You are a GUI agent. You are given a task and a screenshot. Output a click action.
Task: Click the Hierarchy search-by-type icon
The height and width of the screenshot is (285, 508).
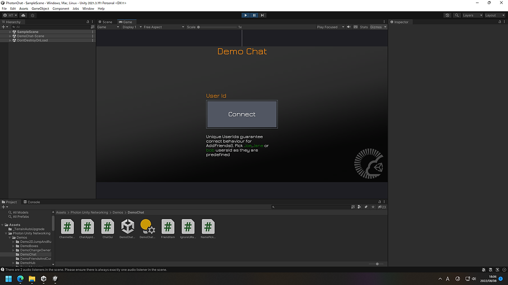[93, 27]
